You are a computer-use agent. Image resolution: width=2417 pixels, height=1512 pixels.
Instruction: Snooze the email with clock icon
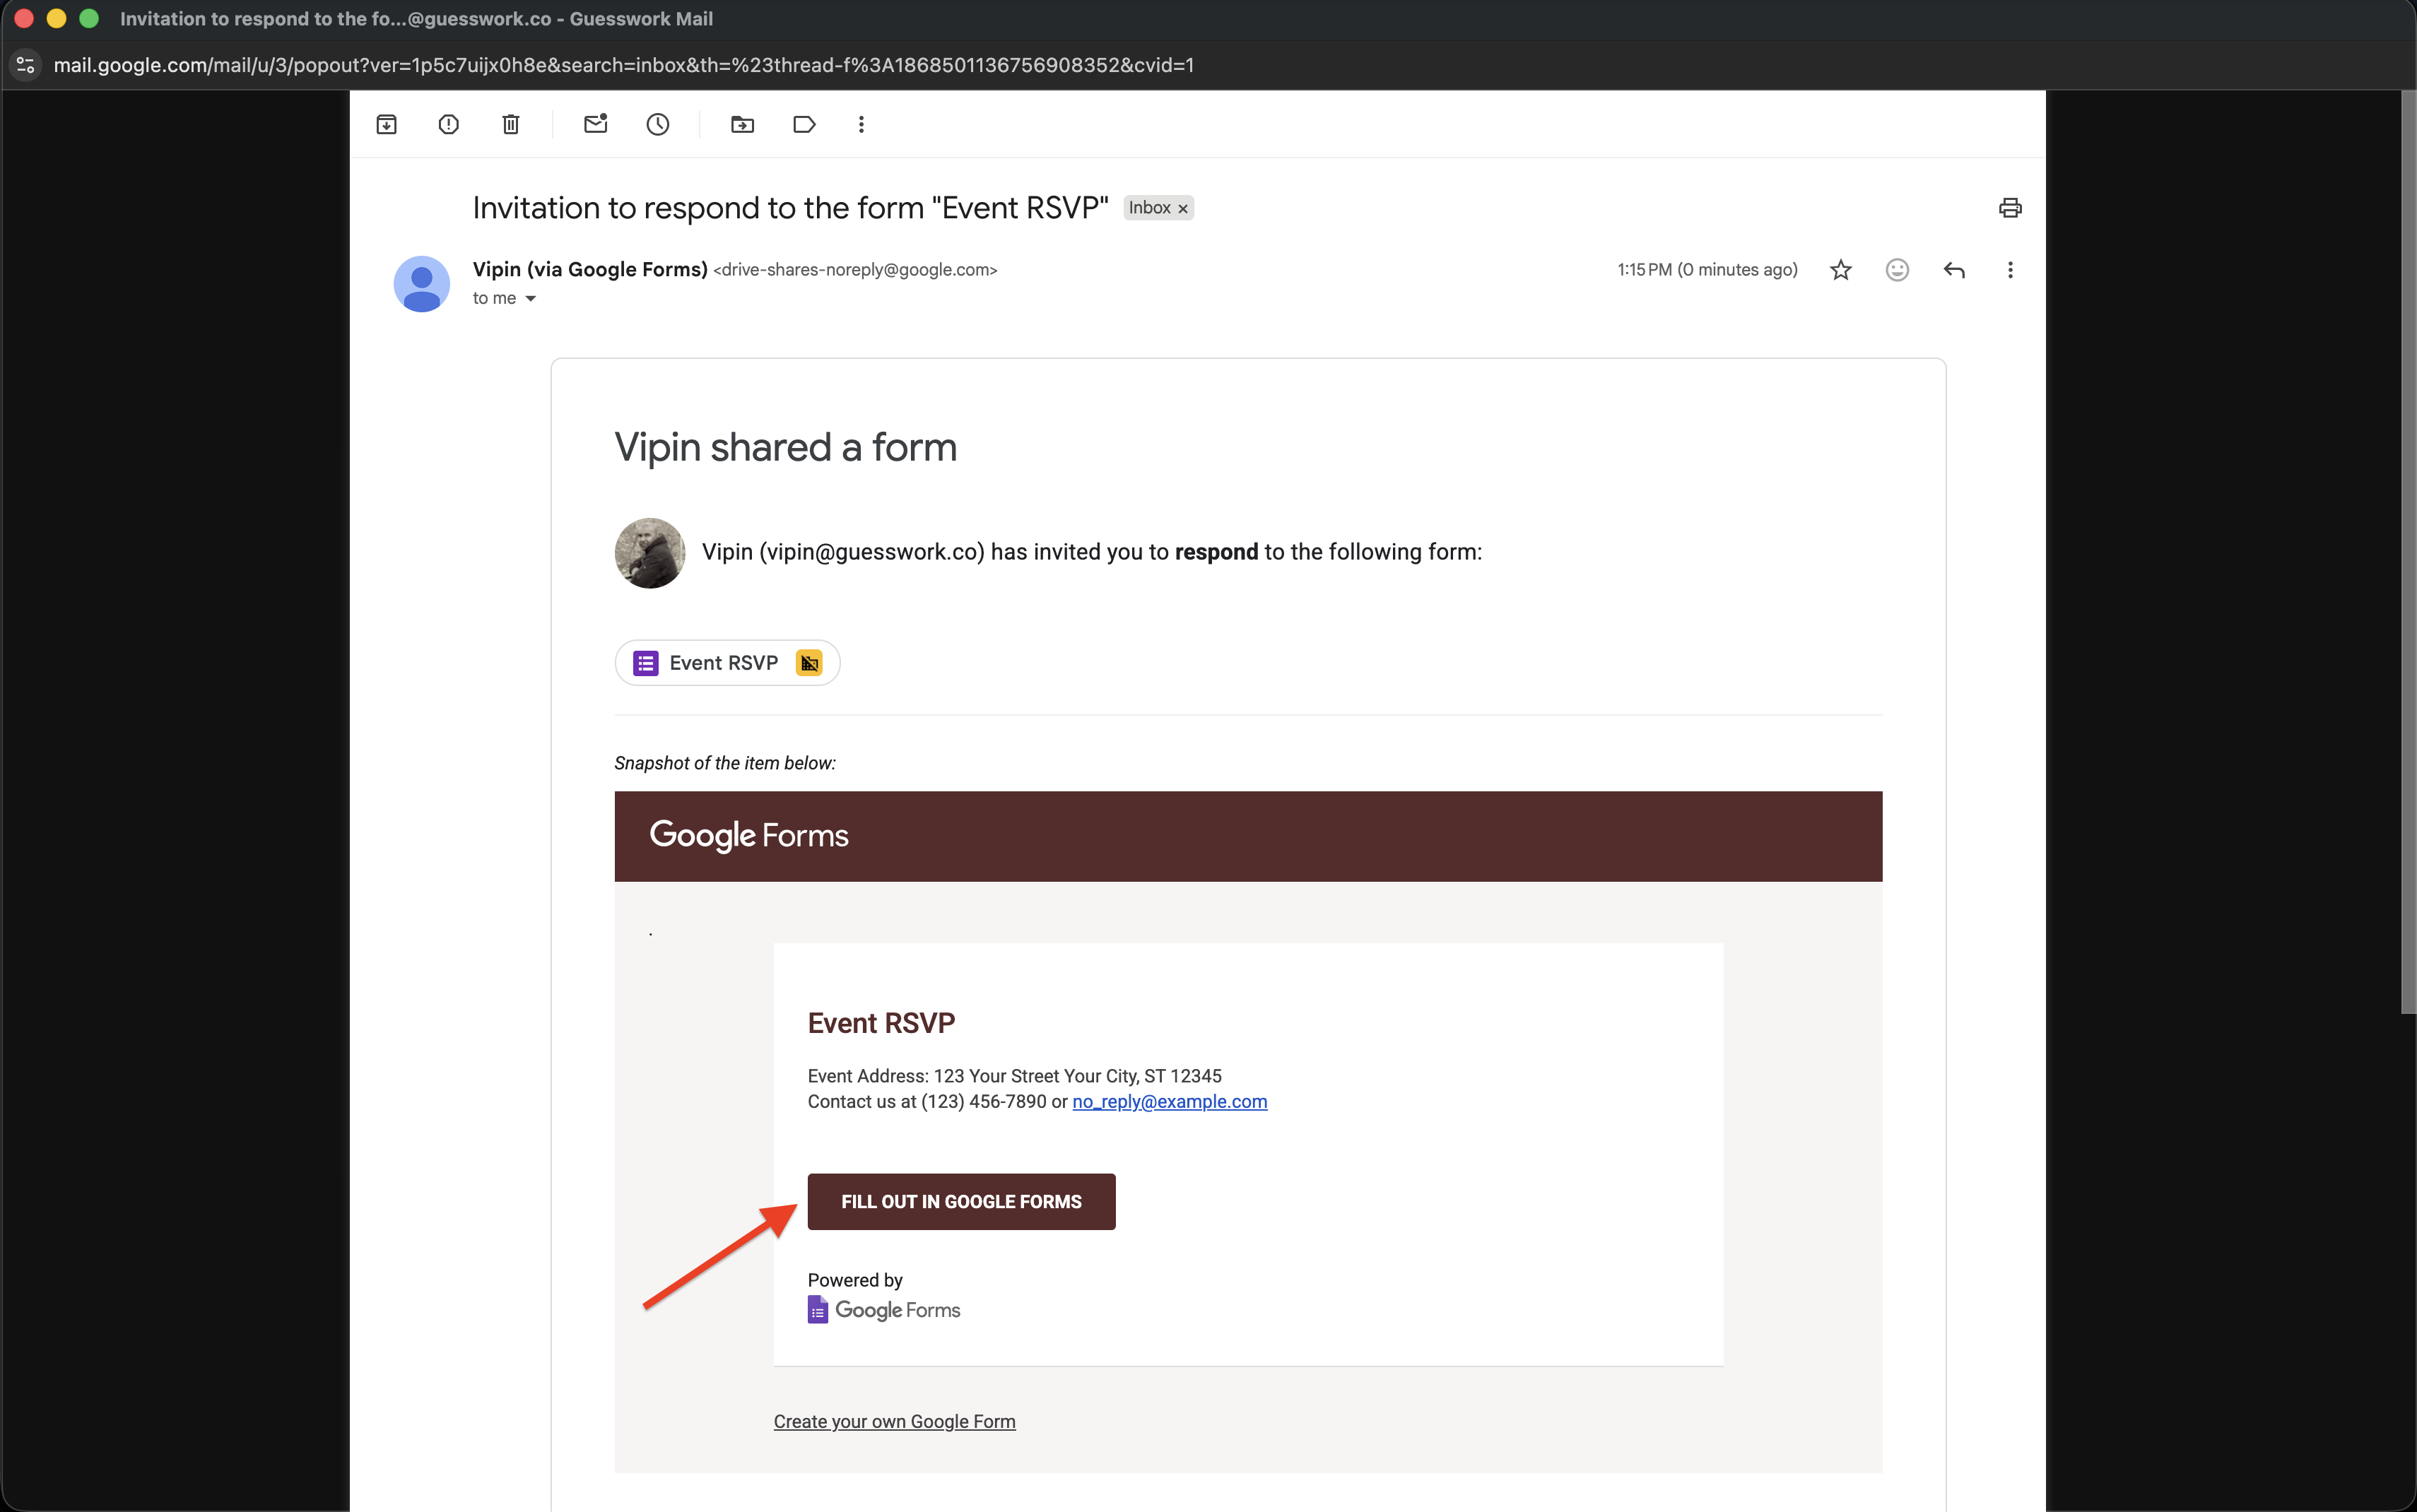click(658, 124)
